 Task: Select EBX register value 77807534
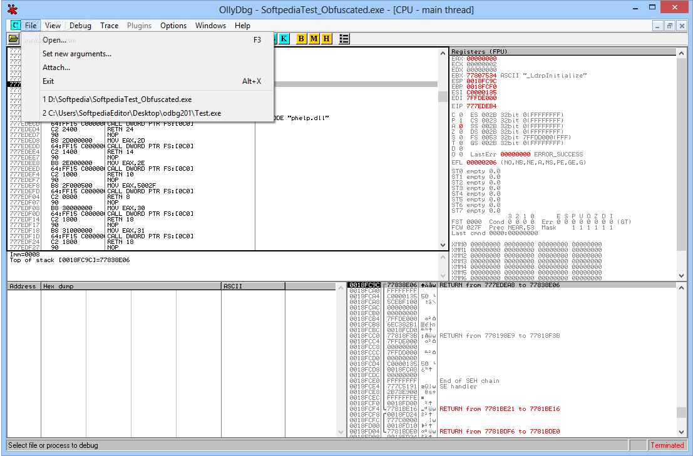[481, 76]
